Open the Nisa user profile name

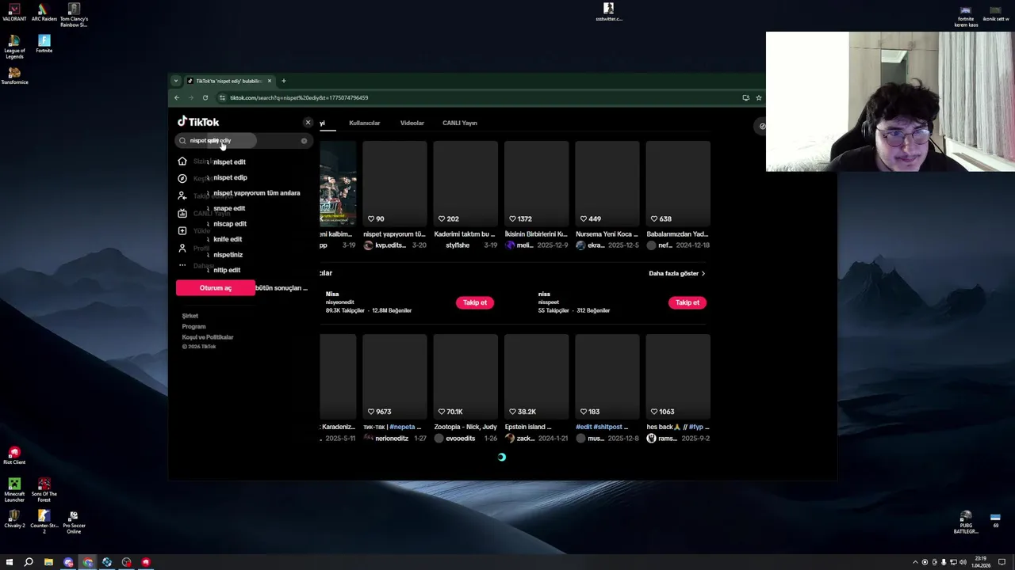pos(332,294)
